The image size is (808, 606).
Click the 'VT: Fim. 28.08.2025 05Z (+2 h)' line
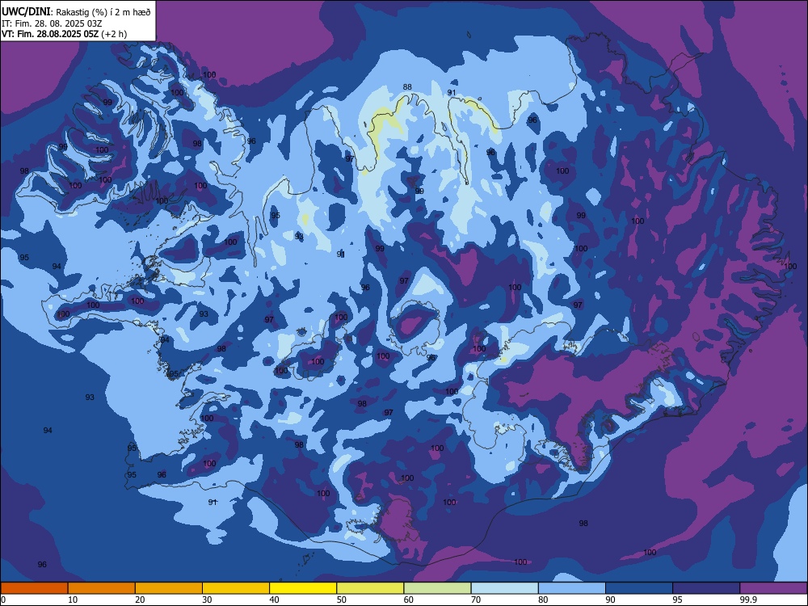point(65,34)
